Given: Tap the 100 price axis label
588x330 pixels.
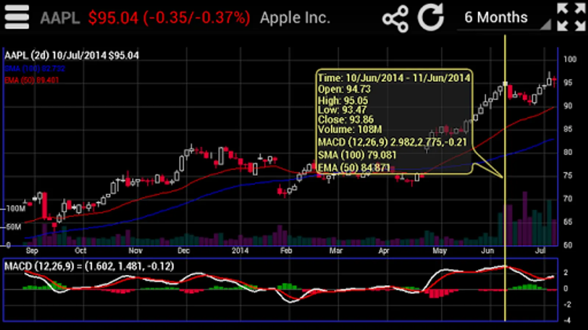Looking at the screenshot, I should [570, 59].
